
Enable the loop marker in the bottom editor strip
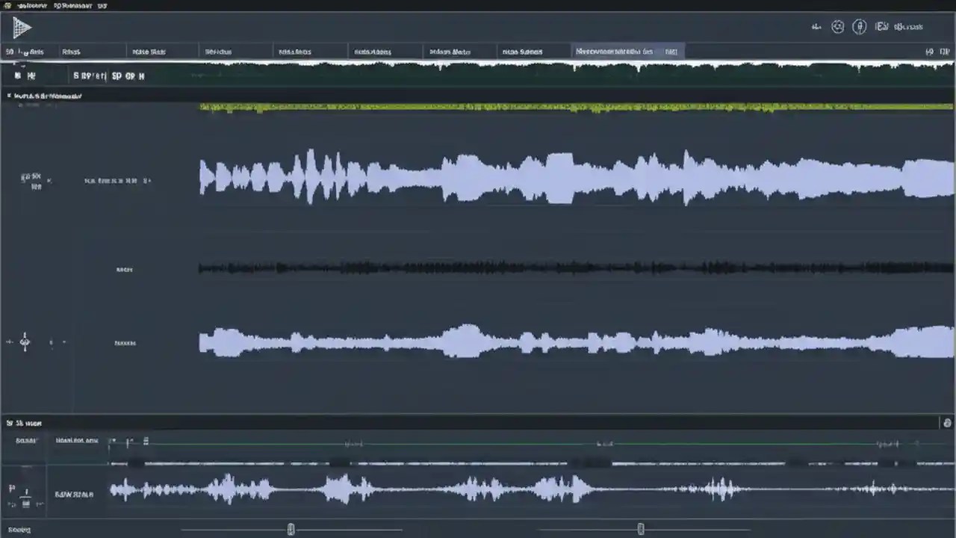point(146,441)
